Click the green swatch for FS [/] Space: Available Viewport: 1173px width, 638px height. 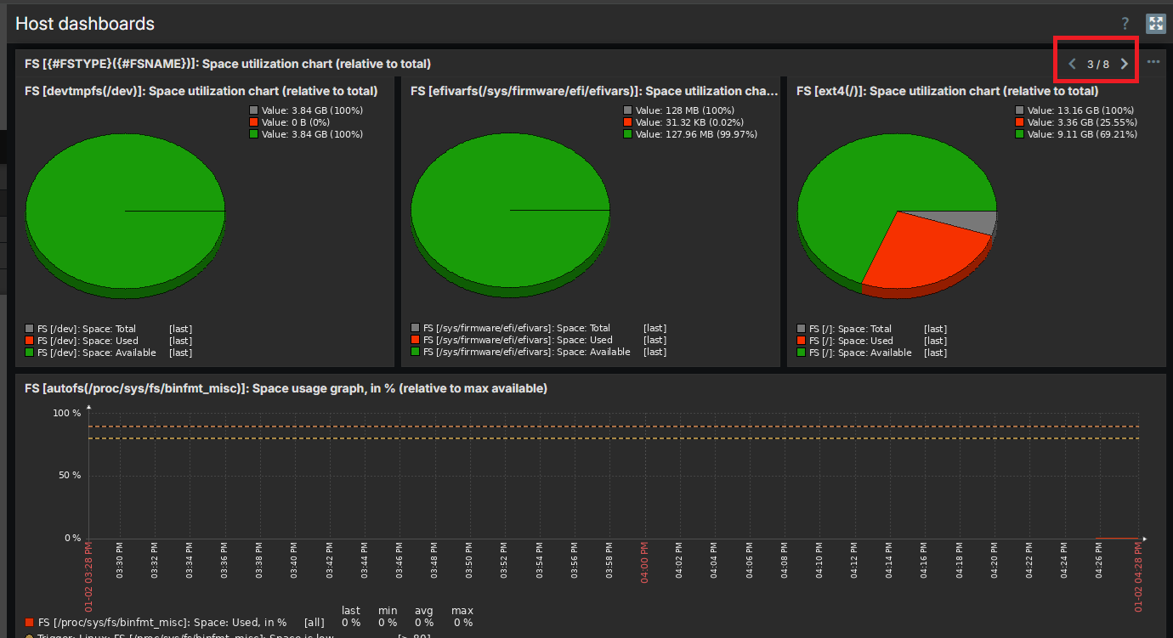[x=802, y=353]
